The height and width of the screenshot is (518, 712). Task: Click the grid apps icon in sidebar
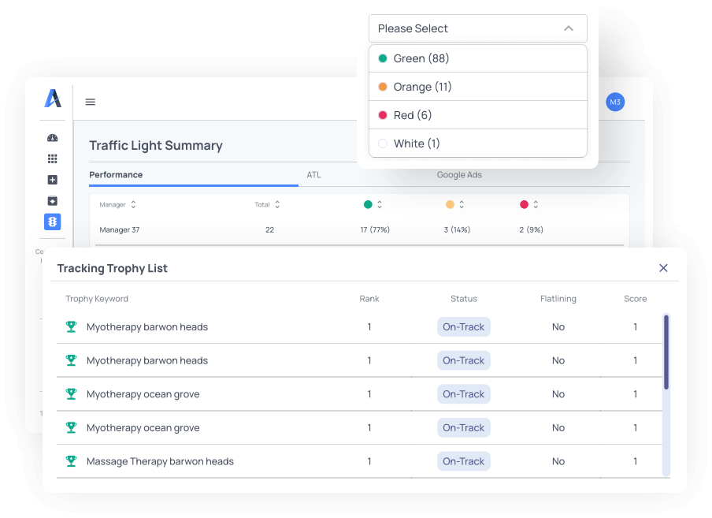pyautogui.click(x=53, y=158)
